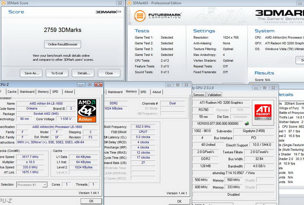
Task: Click the Core Voltage value 1.536 V
Action: [66, 119]
